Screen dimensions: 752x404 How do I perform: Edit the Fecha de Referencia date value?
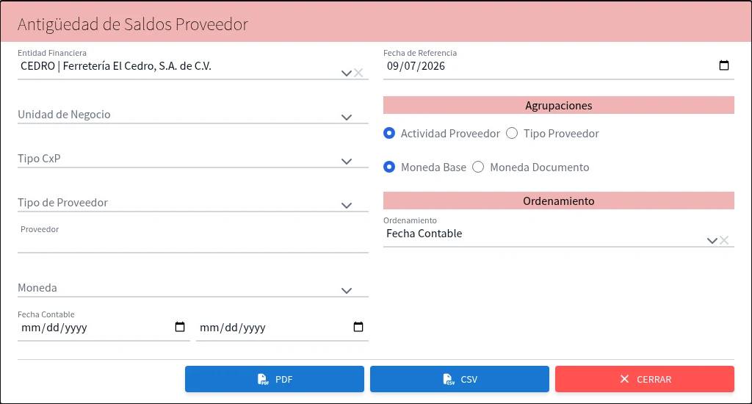tap(416, 66)
